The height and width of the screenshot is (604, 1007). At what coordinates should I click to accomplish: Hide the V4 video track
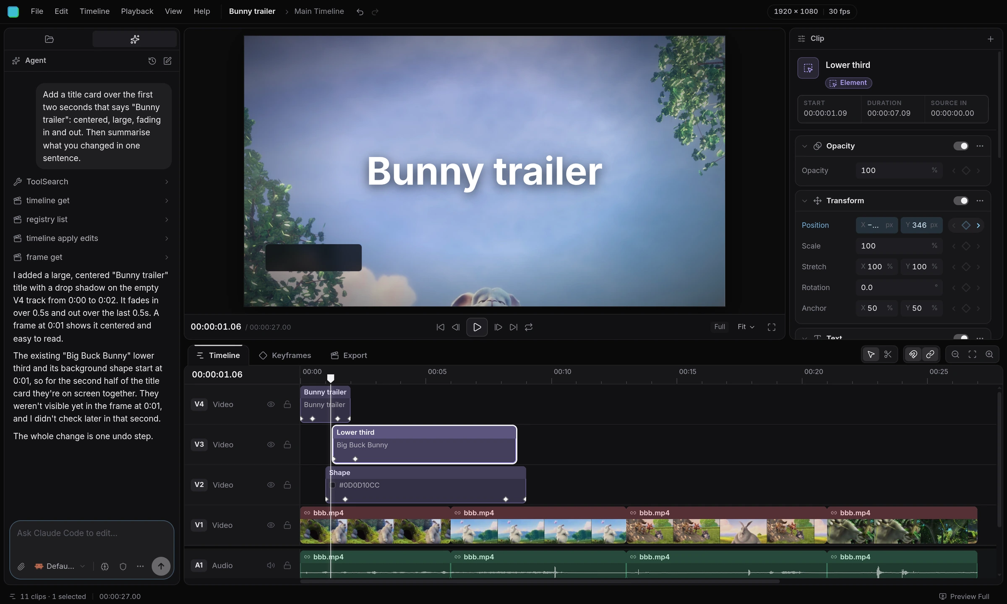coord(271,404)
